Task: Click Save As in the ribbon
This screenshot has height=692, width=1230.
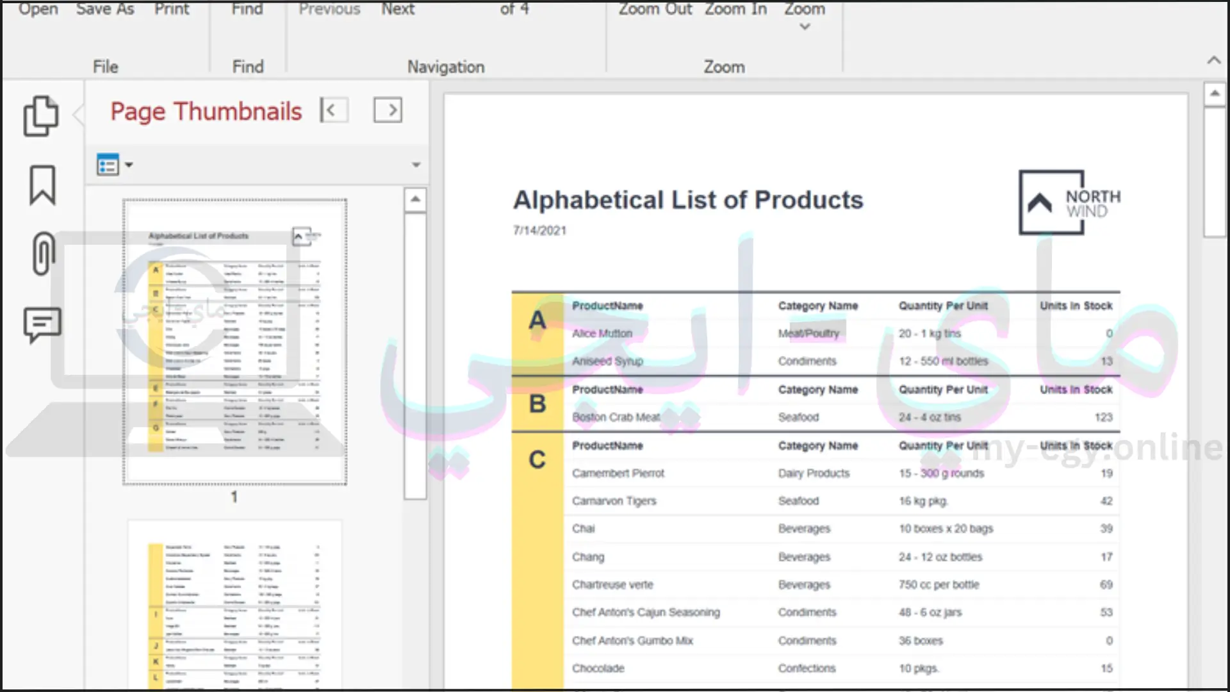Action: (105, 9)
